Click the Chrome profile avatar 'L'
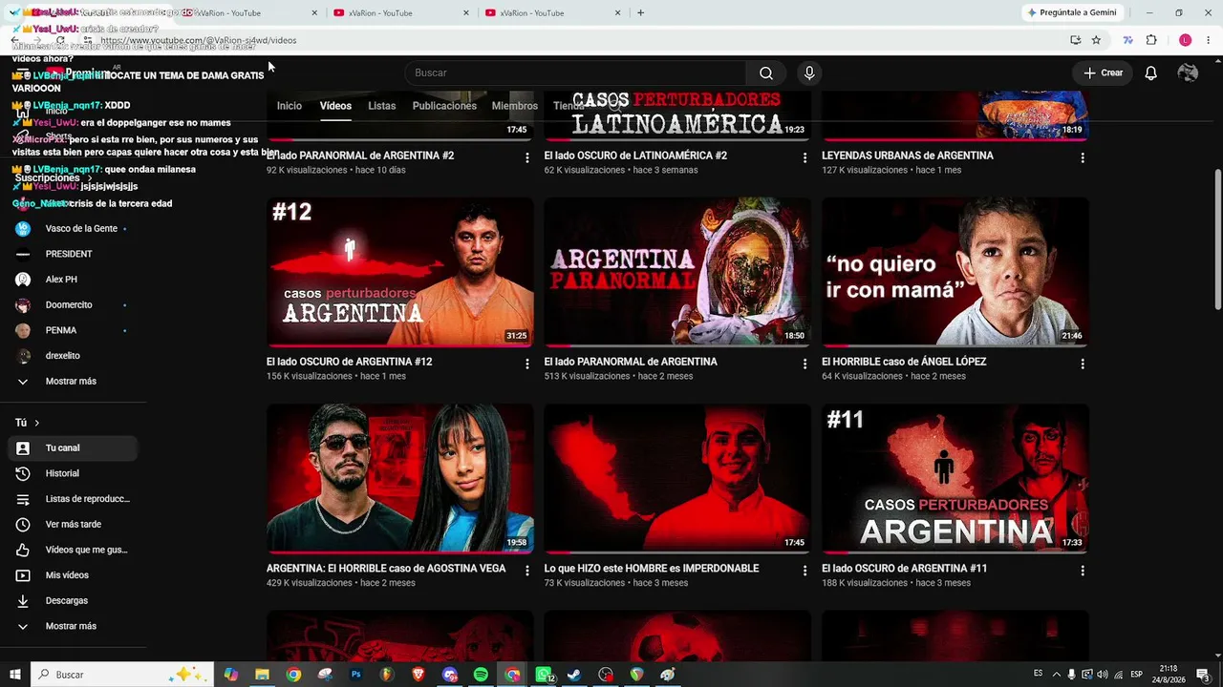 click(1186, 40)
